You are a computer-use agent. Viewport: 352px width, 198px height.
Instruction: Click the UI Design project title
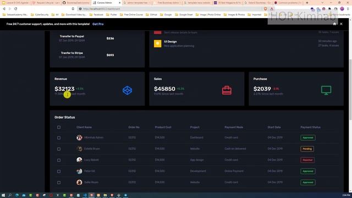(x=170, y=42)
